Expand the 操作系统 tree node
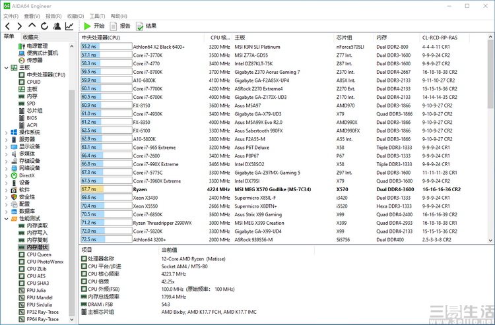This screenshot has width=495, height=325. point(7,133)
